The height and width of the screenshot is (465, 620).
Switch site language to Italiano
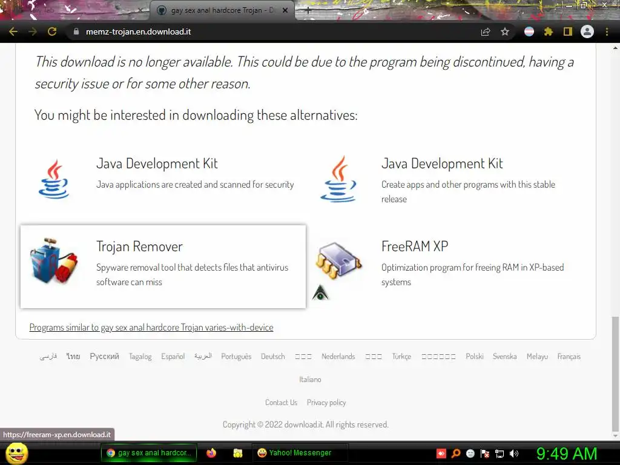310,379
